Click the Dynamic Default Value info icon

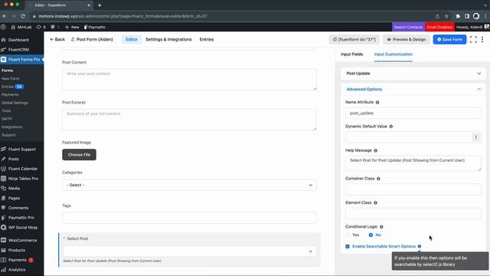pos(391,127)
